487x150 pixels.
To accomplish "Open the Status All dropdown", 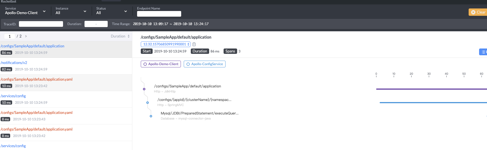I will pos(112,11).
